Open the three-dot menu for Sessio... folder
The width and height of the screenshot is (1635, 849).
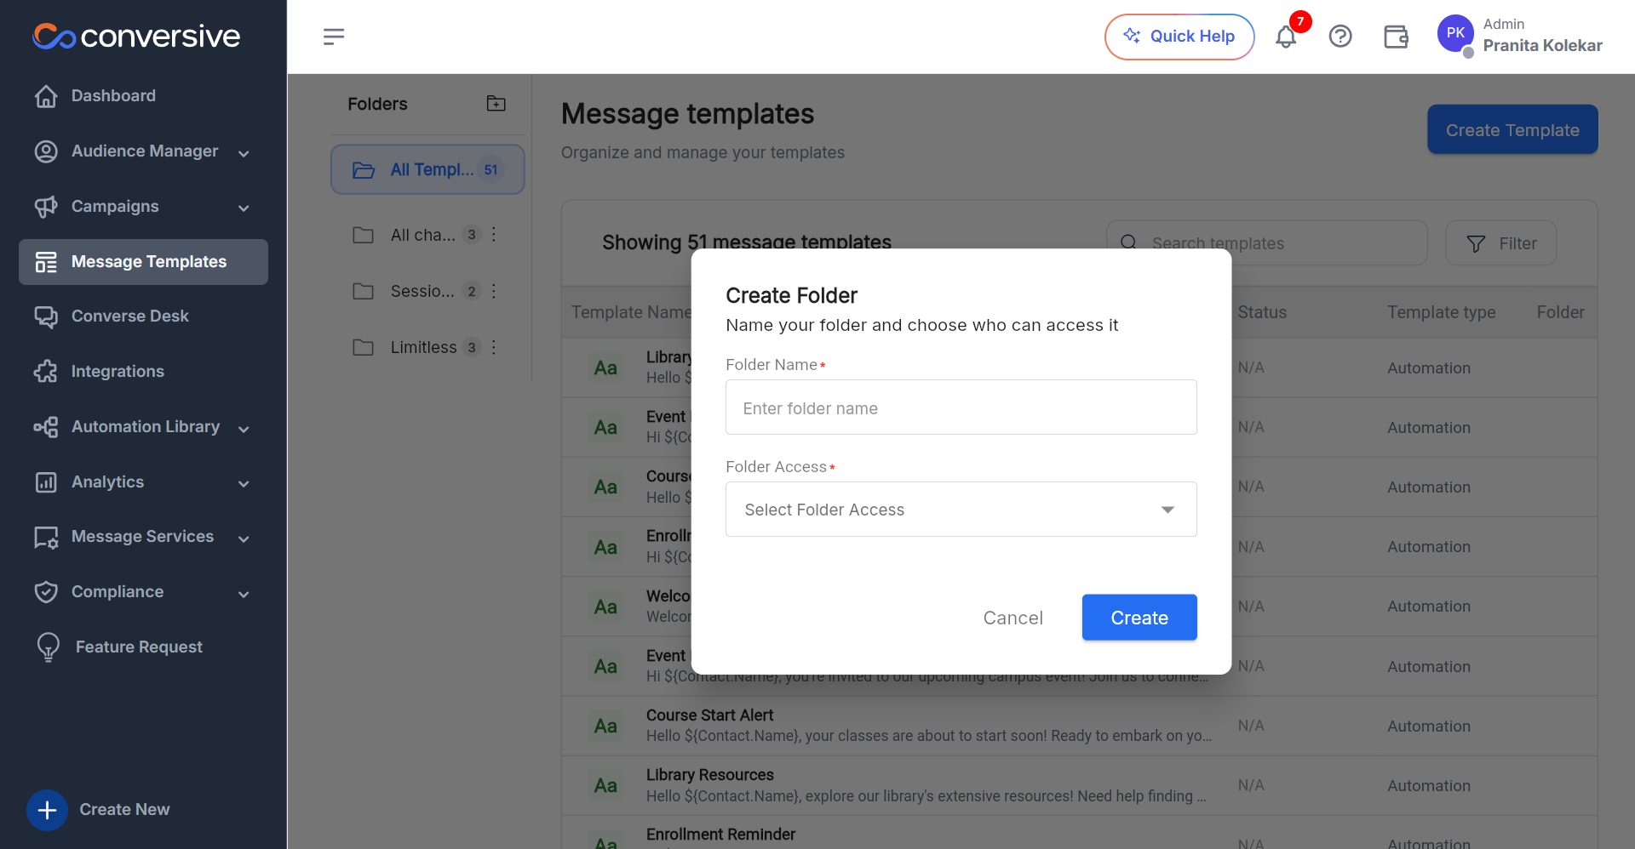click(x=494, y=291)
